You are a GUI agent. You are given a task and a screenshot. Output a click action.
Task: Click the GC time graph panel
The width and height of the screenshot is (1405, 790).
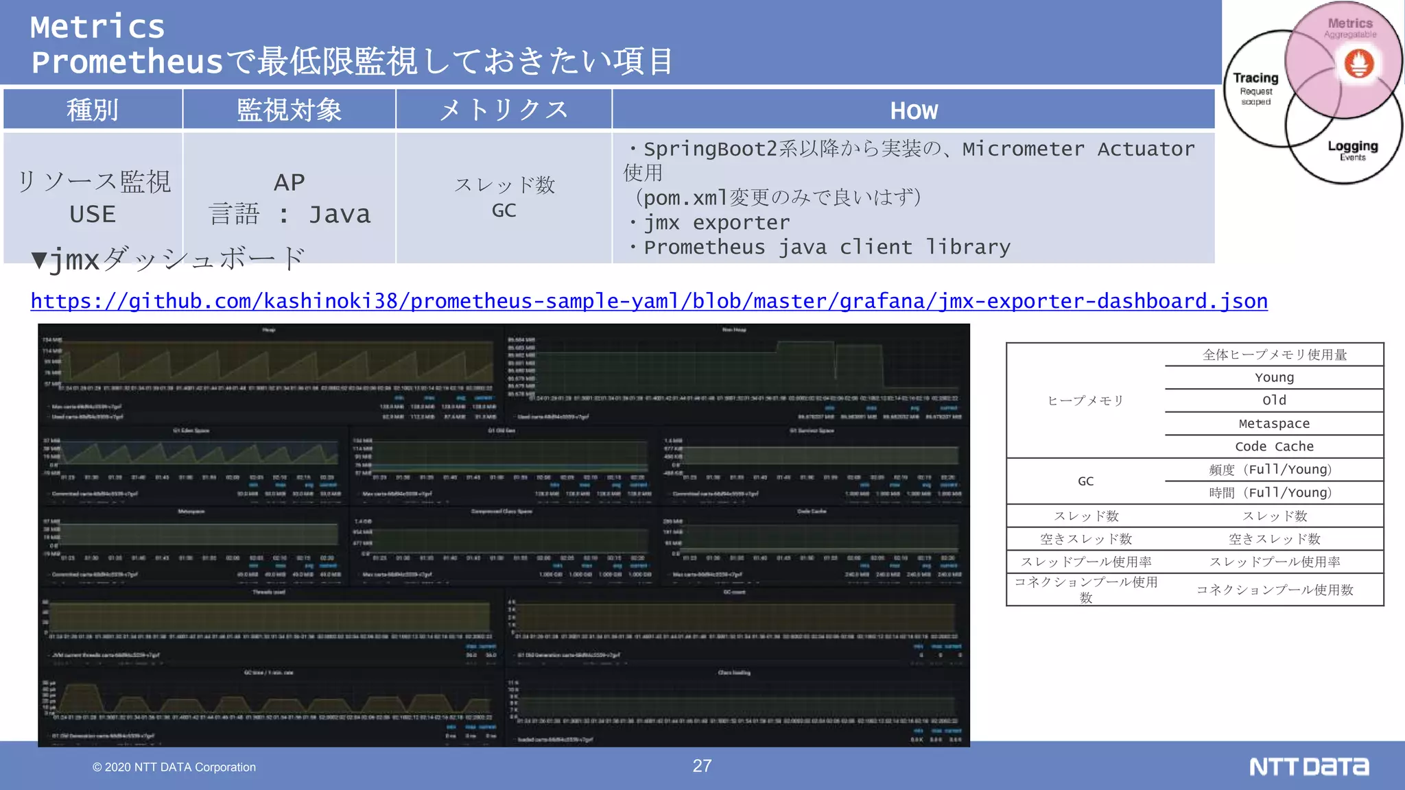(x=271, y=707)
